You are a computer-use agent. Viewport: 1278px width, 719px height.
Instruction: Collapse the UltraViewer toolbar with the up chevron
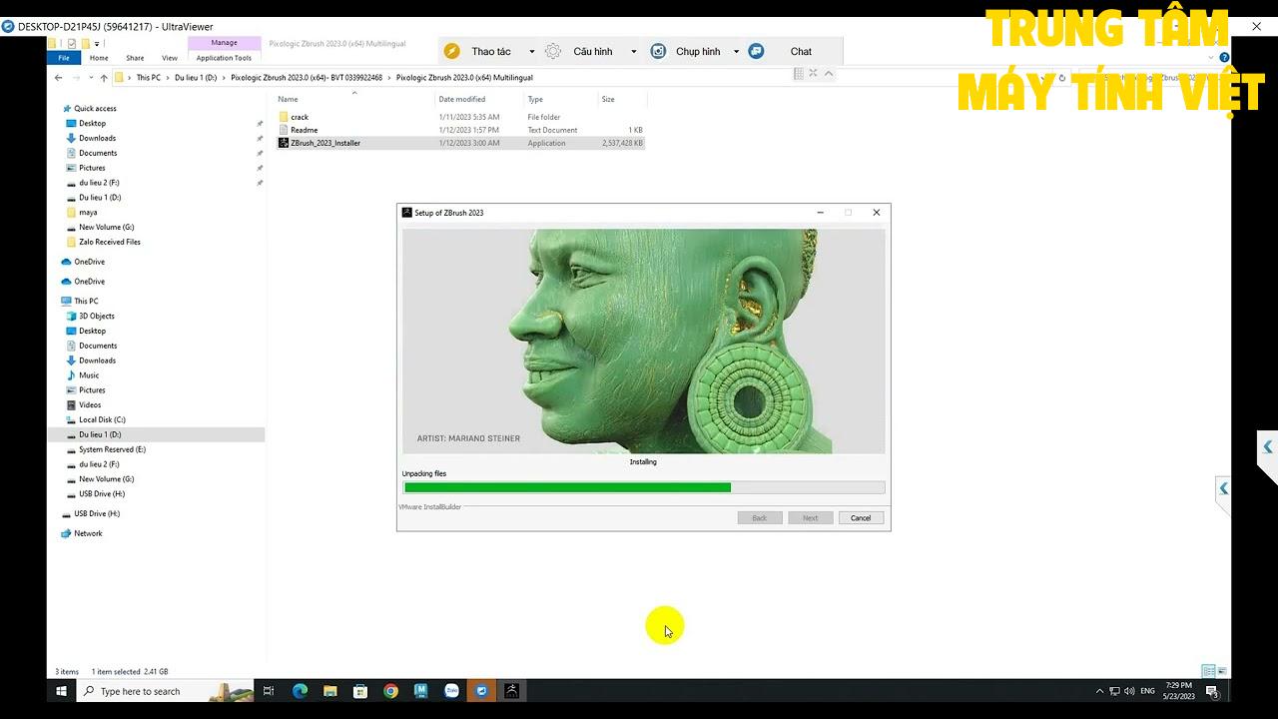point(829,73)
